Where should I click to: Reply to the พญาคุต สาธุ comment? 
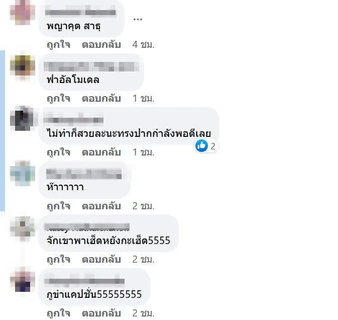[x=101, y=45]
